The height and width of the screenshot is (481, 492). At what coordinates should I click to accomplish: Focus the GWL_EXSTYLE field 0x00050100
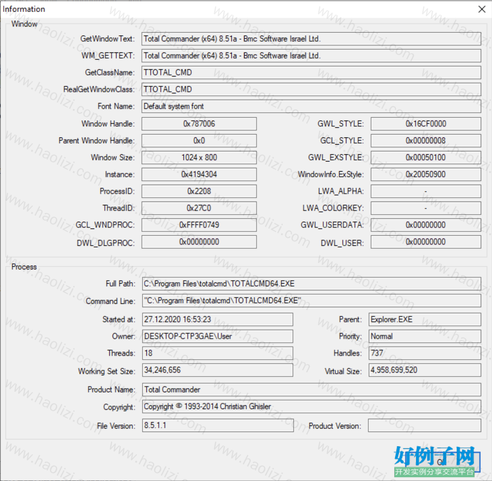click(x=426, y=158)
